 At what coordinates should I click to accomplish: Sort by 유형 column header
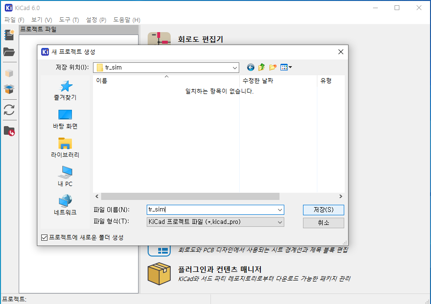point(331,81)
